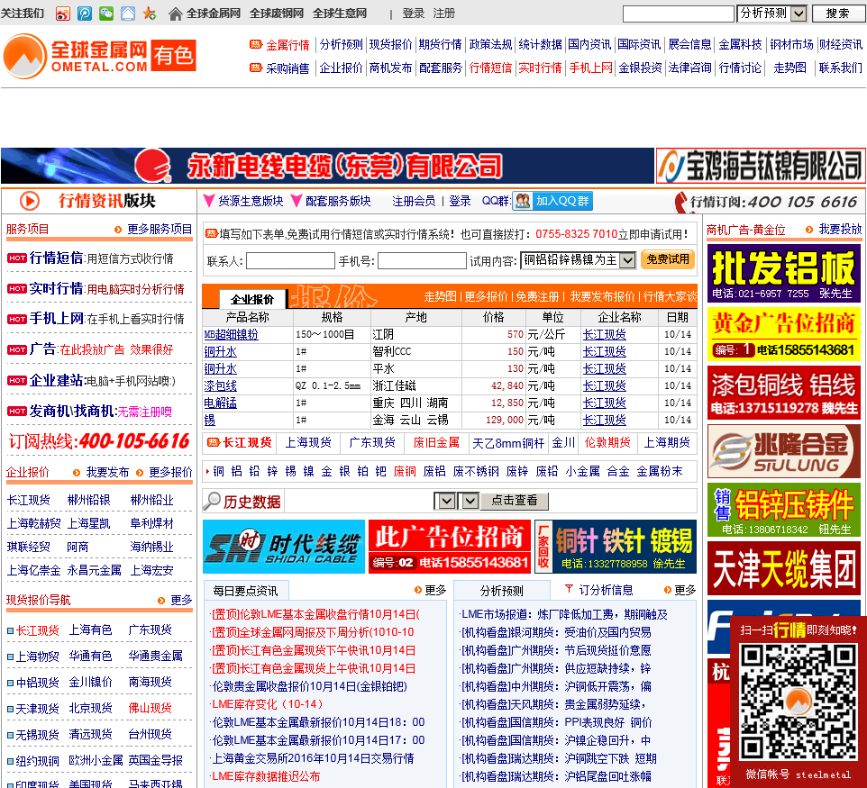
Task: Click the Weibo share icon in top bar
Action: point(63,14)
